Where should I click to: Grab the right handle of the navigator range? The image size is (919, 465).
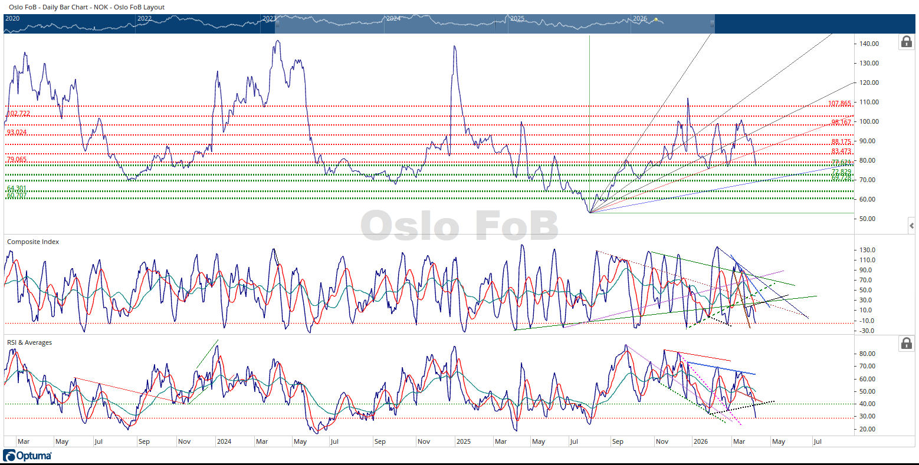pyautogui.click(x=712, y=24)
